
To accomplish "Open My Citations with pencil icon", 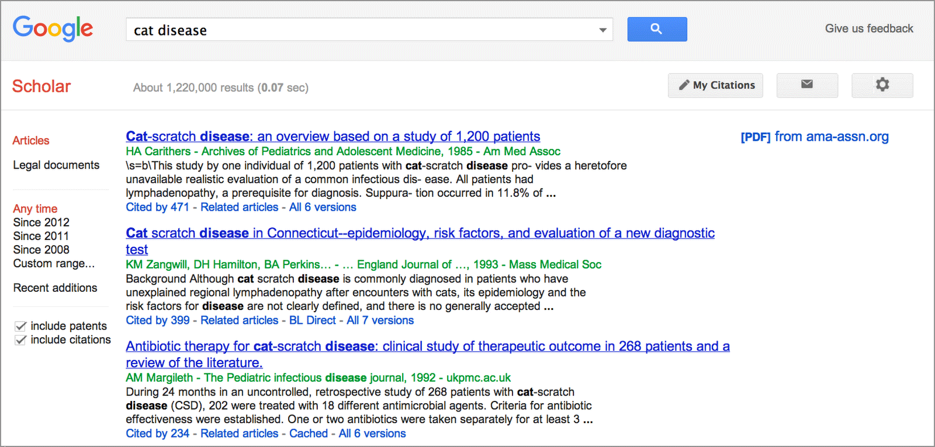I will coord(716,85).
